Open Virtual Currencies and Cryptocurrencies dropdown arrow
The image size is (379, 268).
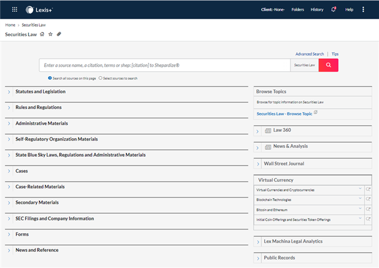click(360, 189)
